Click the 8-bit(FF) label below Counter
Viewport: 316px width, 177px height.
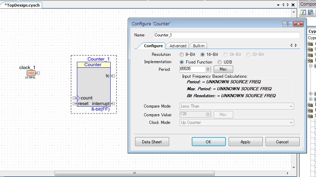[100, 109]
